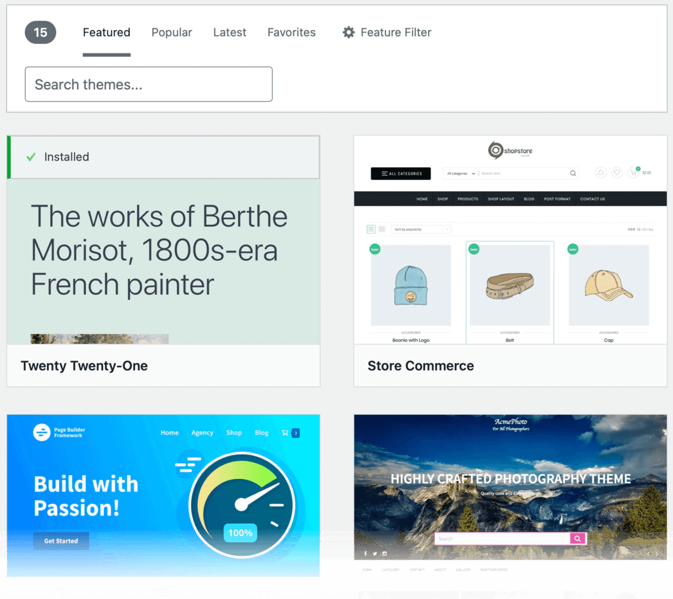This screenshot has height=599, width=673.
Task: Expand the ALL CATEGORIES menu button
Action: pos(400,173)
